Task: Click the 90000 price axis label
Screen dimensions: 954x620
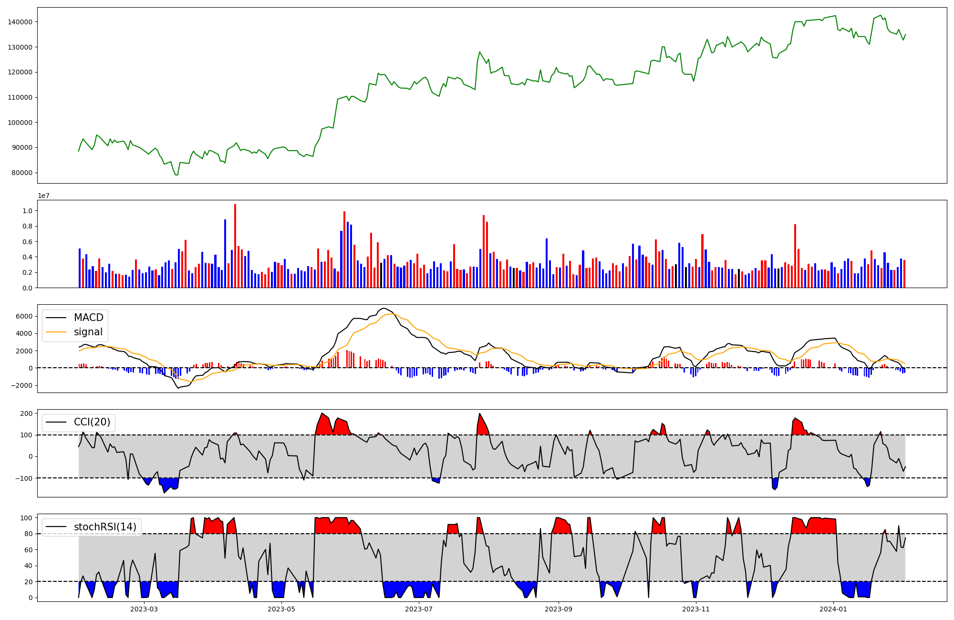Action: (x=22, y=147)
